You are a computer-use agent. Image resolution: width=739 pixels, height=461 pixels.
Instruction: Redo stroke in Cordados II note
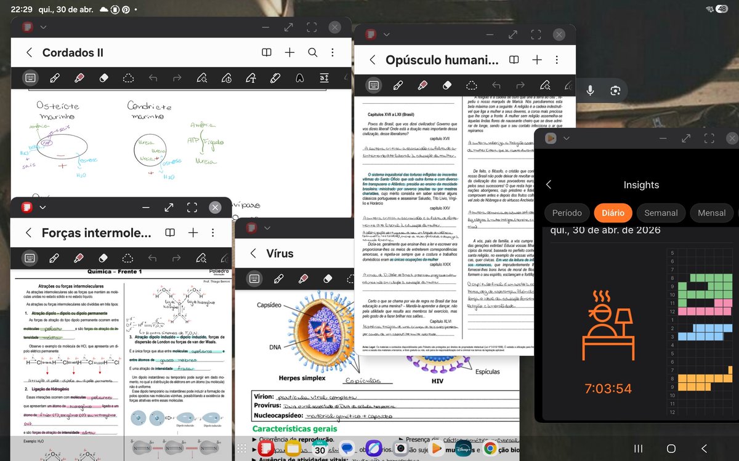tap(177, 78)
